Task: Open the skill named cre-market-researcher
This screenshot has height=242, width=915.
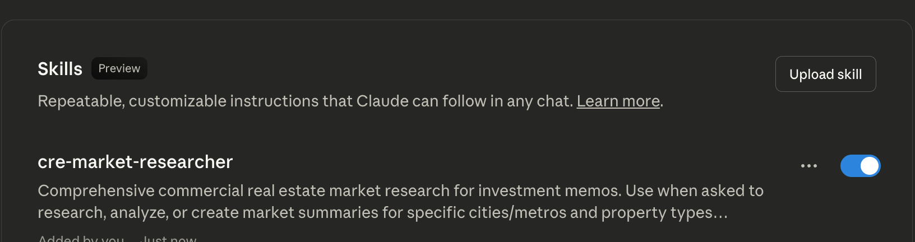Action: tap(135, 162)
